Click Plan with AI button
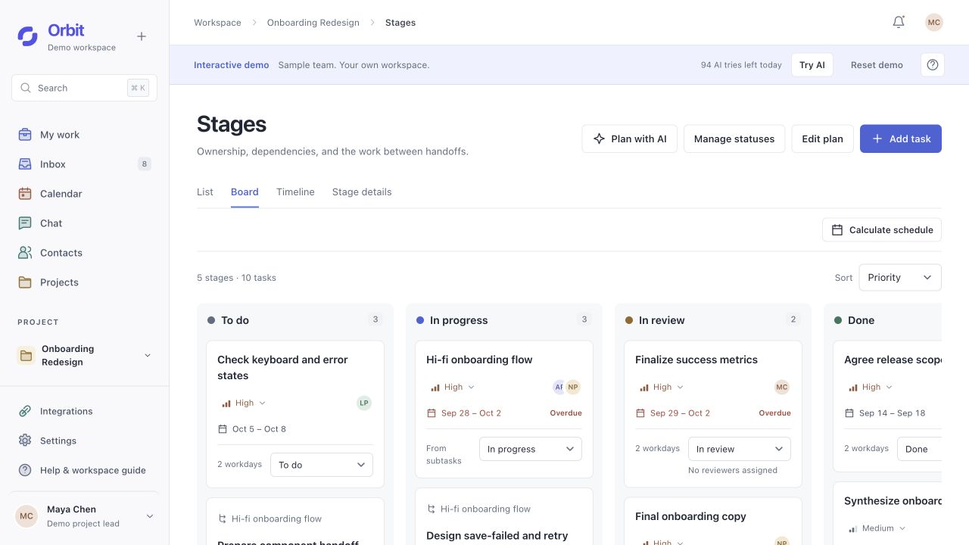The width and height of the screenshot is (969, 545). point(630,139)
